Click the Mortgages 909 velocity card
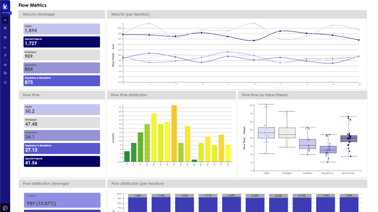 pos(61,54)
